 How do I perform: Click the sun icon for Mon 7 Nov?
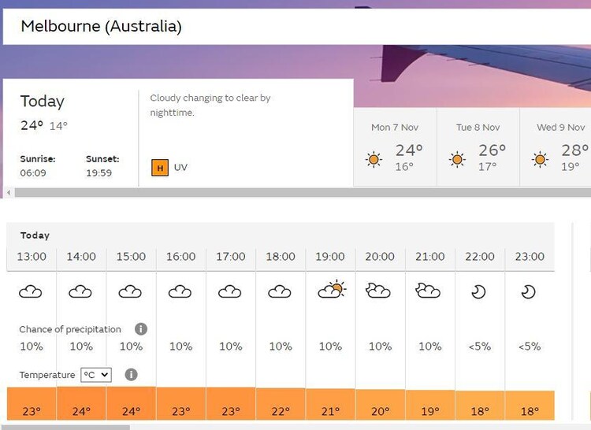(x=374, y=159)
